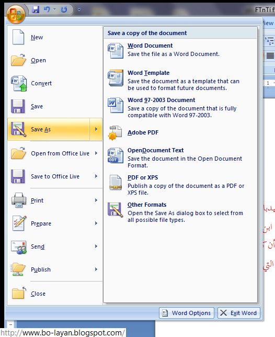Viewport: 275px width, 337px height.
Task: Click the round Office button
Action: click(16, 15)
